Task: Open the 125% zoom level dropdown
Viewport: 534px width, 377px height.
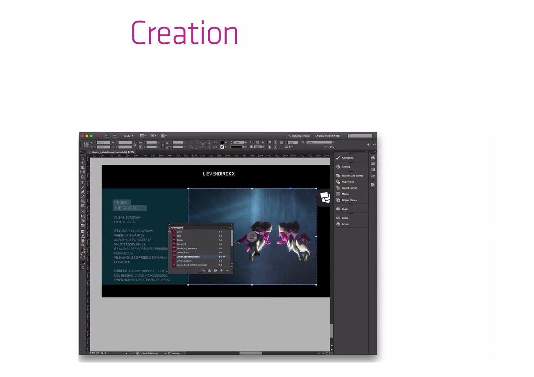Action: coord(128,136)
